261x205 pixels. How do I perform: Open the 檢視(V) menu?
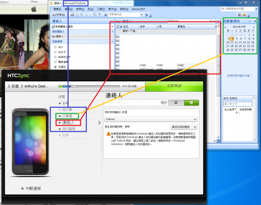(x=80, y=9)
